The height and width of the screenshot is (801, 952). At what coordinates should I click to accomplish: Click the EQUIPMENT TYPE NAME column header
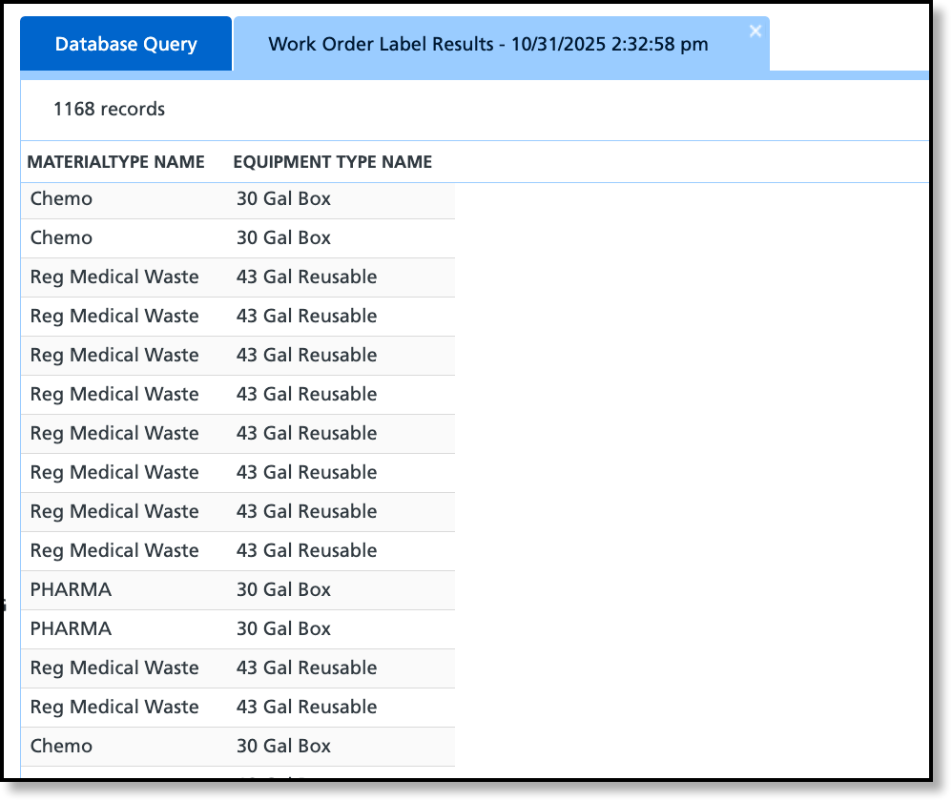coord(333,162)
